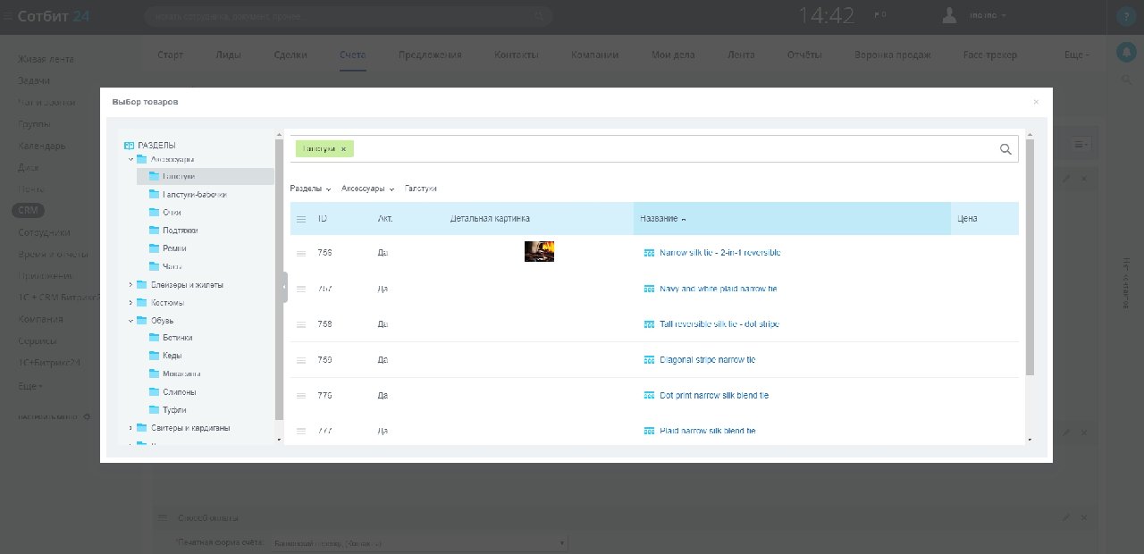
Task: Select product Tall reversible silk tie - dot stripe
Action: click(x=719, y=324)
